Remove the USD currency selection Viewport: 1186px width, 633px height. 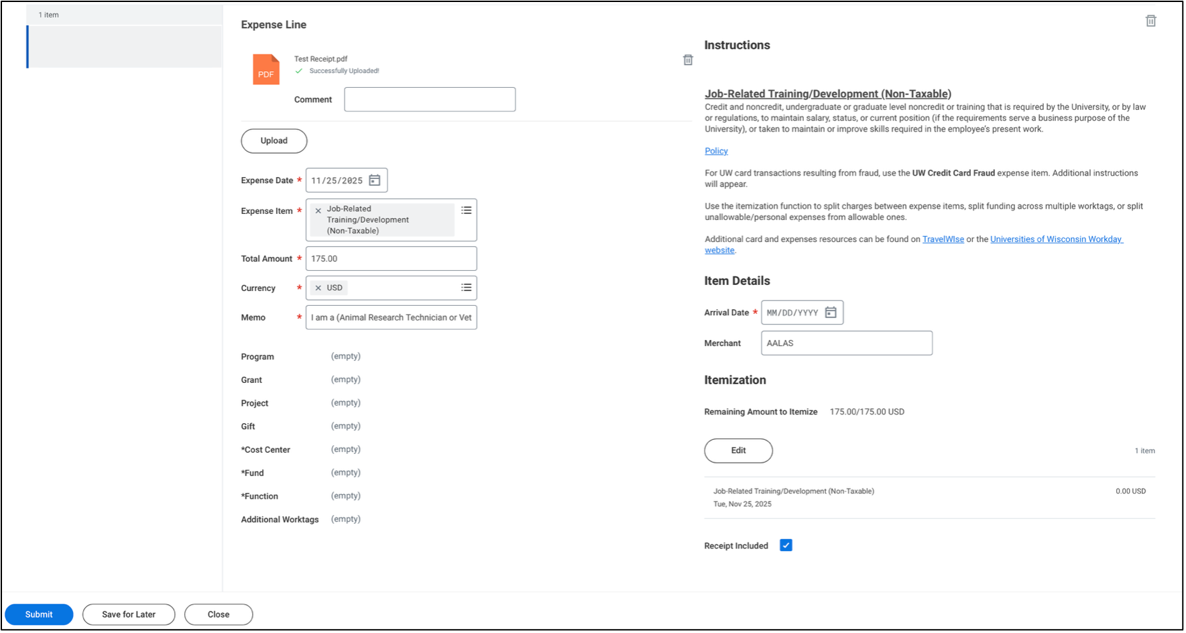pyautogui.click(x=318, y=288)
